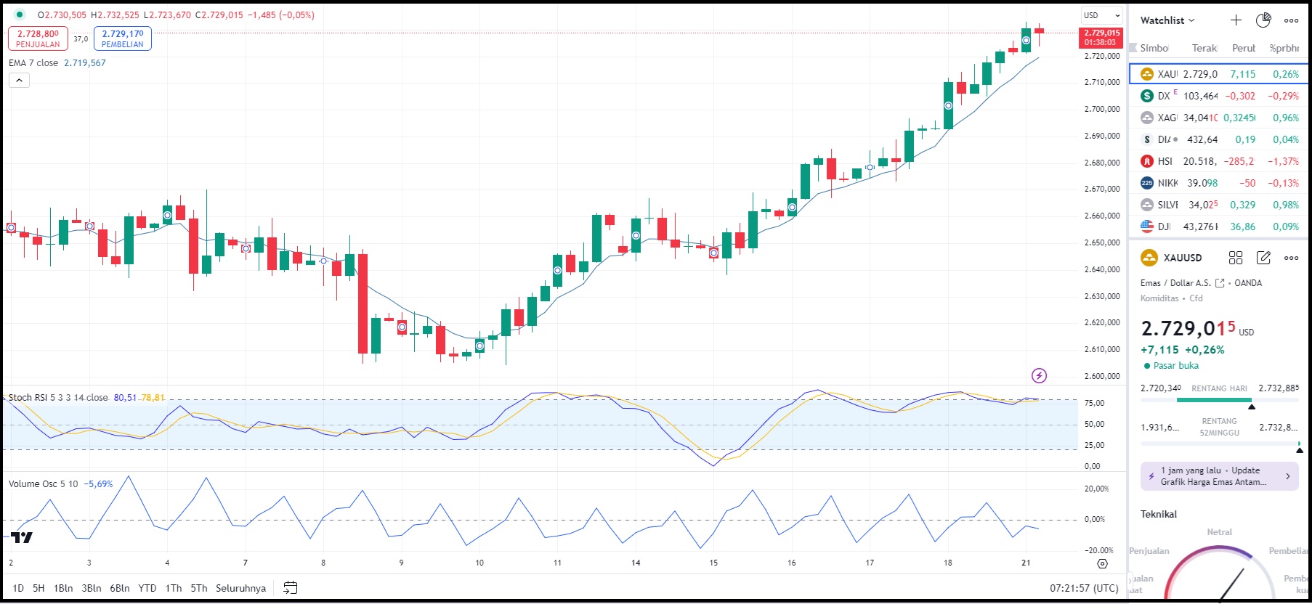
Task: Click the purple lightning flash icon on chart
Action: point(1039,375)
